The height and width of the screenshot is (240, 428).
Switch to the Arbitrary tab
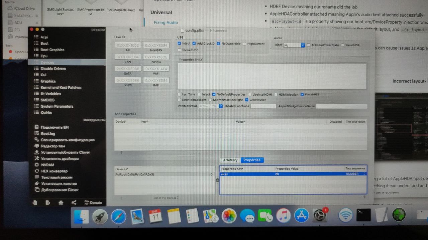[x=230, y=160]
